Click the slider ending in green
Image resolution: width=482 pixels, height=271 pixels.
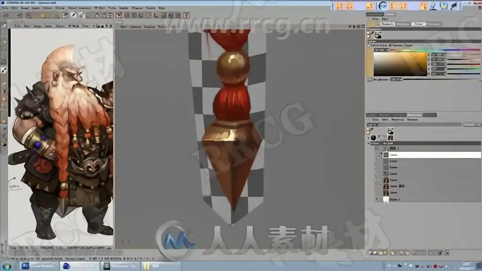coord(464,70)
